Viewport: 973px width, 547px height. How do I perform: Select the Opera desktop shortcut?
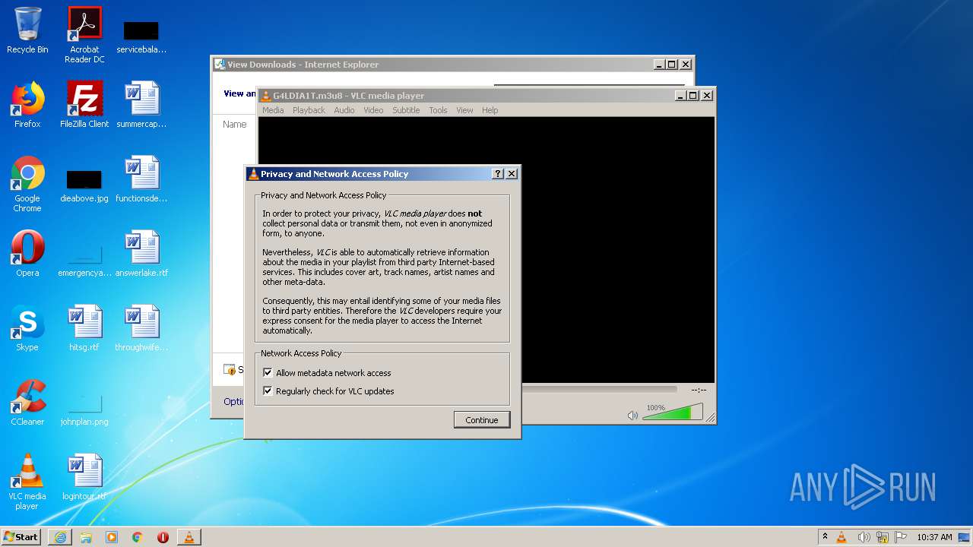pos(27,254)
